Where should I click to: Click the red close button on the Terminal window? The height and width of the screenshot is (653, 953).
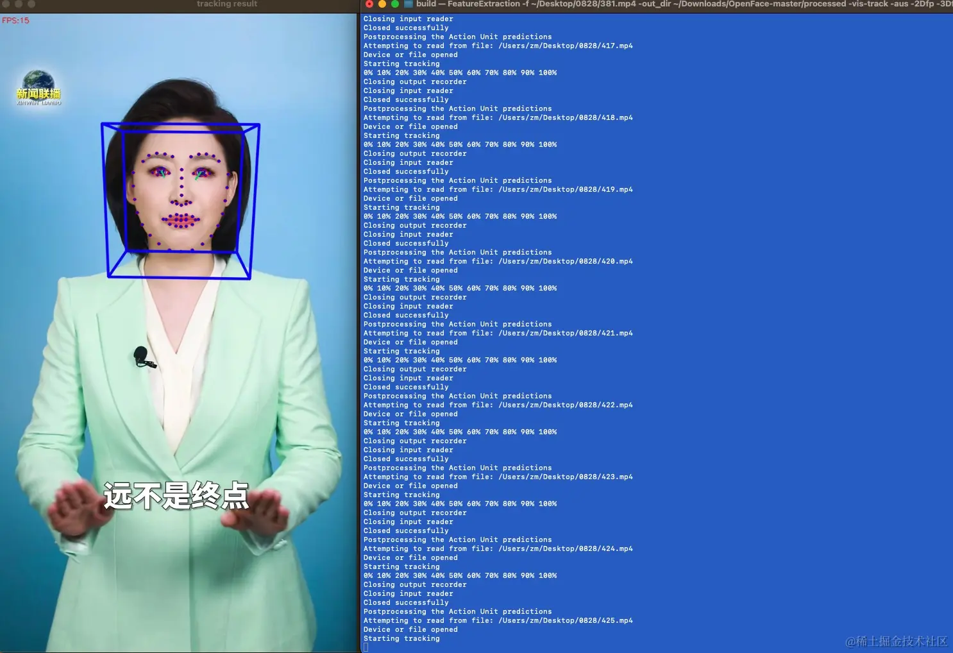pyautogui.click(x=368, y=3)
